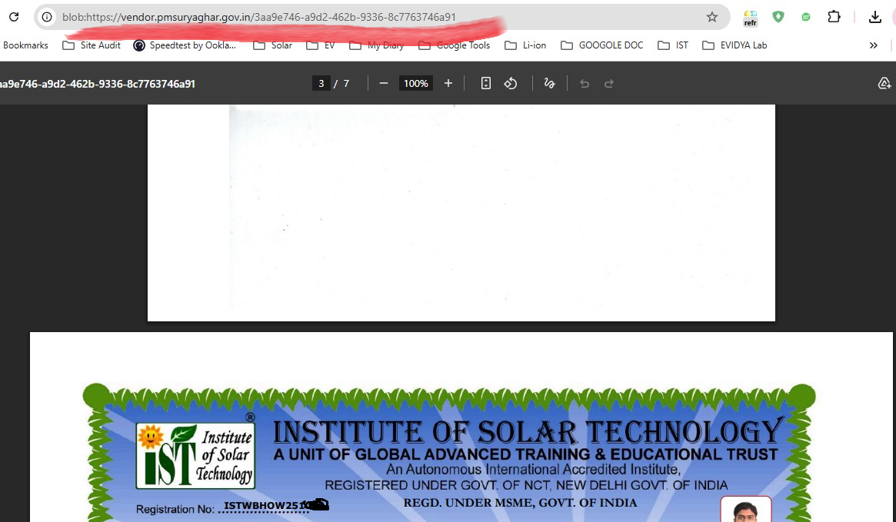Click the PDF zoom percentage field
Image resolution: width=896 pixels, height=522 pixels.
pyautogui.click(x=415, y=83)
